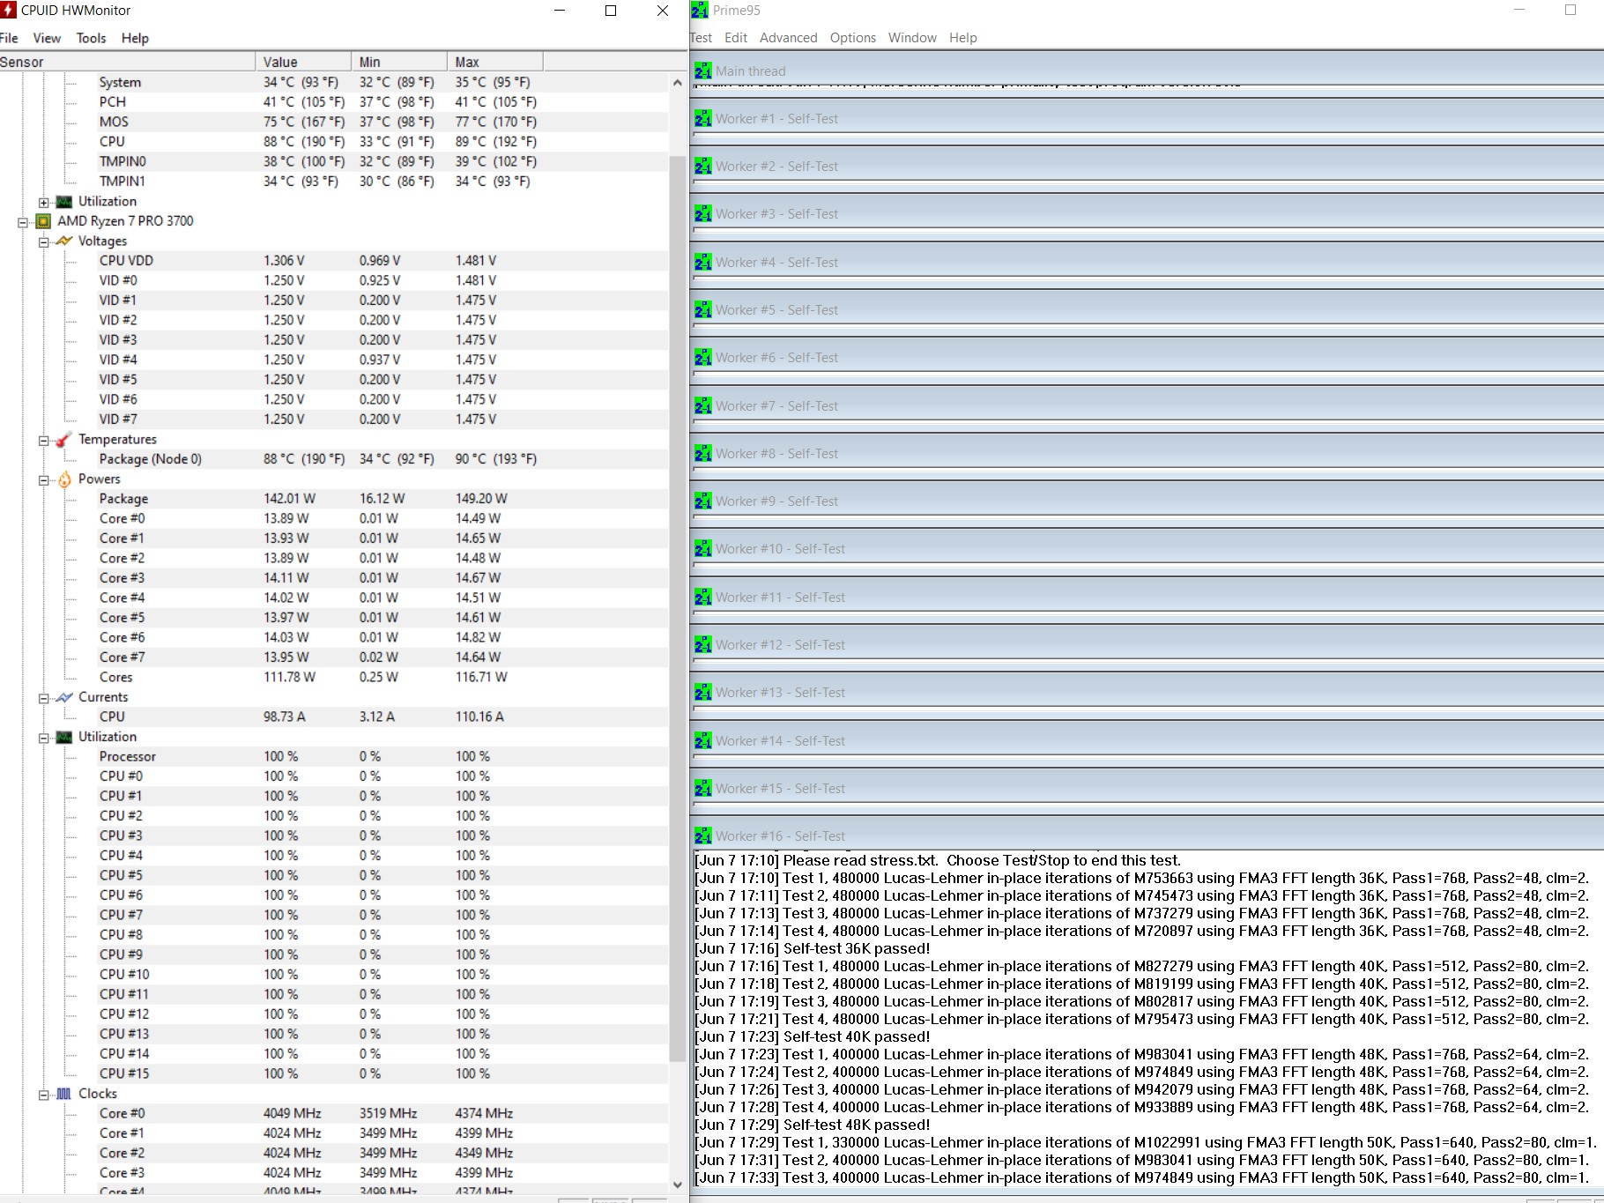Click the Voltages lightning icon in HWMonitor

coord(64,241)
